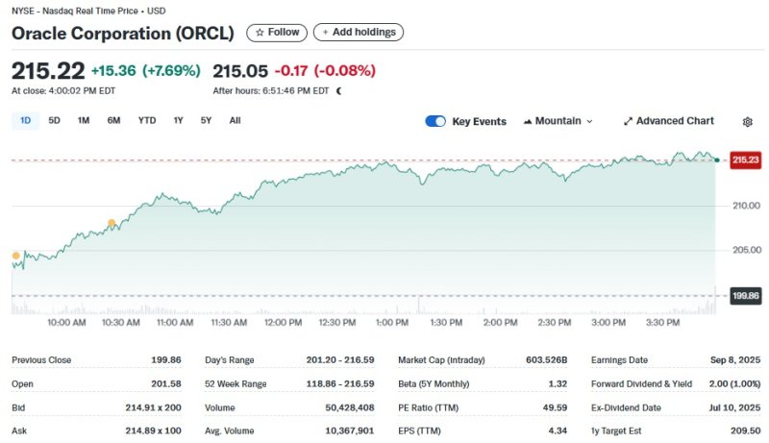769x443 pixels.
Task: Follow Oracle Corporation stock
Action: coord(276,33)
